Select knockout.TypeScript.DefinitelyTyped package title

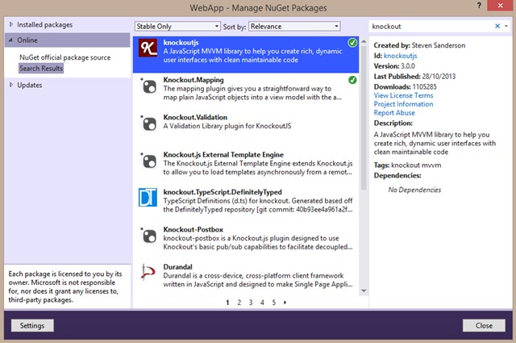pos(223,192)
